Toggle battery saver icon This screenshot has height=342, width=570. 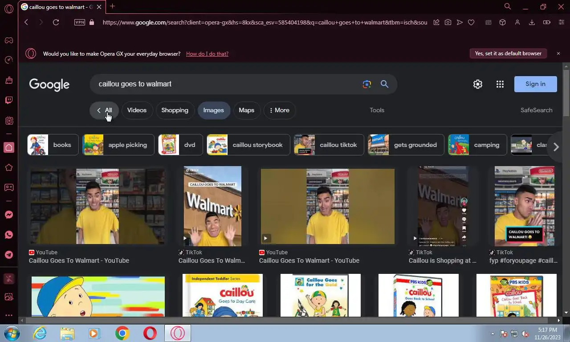[x=546, y=22]
